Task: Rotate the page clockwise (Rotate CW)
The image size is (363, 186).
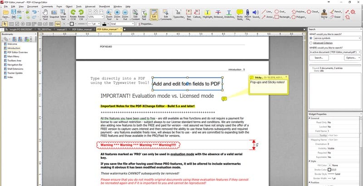Action: click(81, 14)
